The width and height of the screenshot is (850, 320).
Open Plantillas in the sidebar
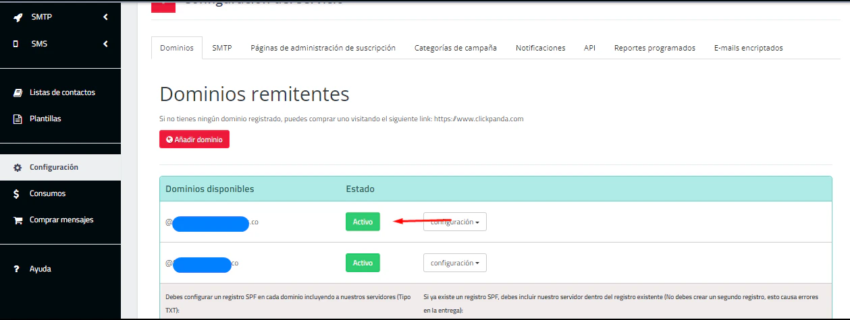pyautogui.click(x=45, y=119)
